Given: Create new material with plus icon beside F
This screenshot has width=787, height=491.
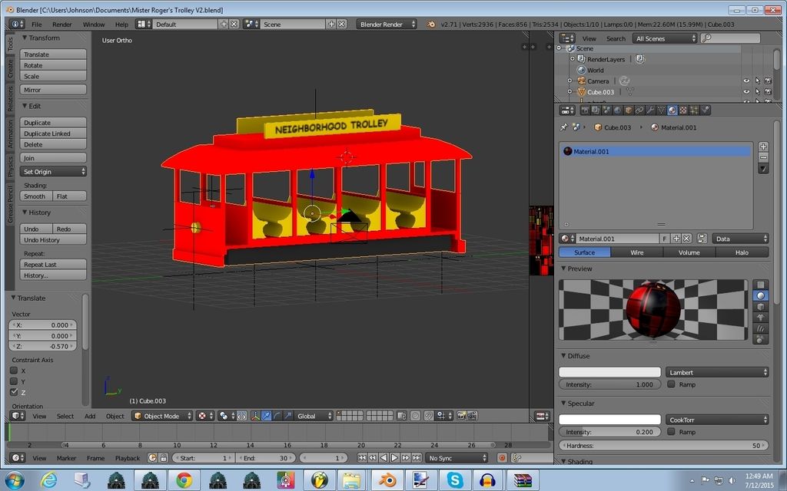Looking at the screenshot, I should (x=676, y=239).
